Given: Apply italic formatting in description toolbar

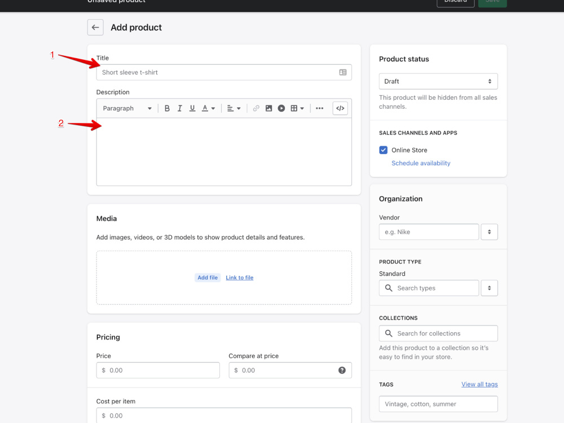Looking at the screenshot, I should pyautogui.click(x=179, y=108).
